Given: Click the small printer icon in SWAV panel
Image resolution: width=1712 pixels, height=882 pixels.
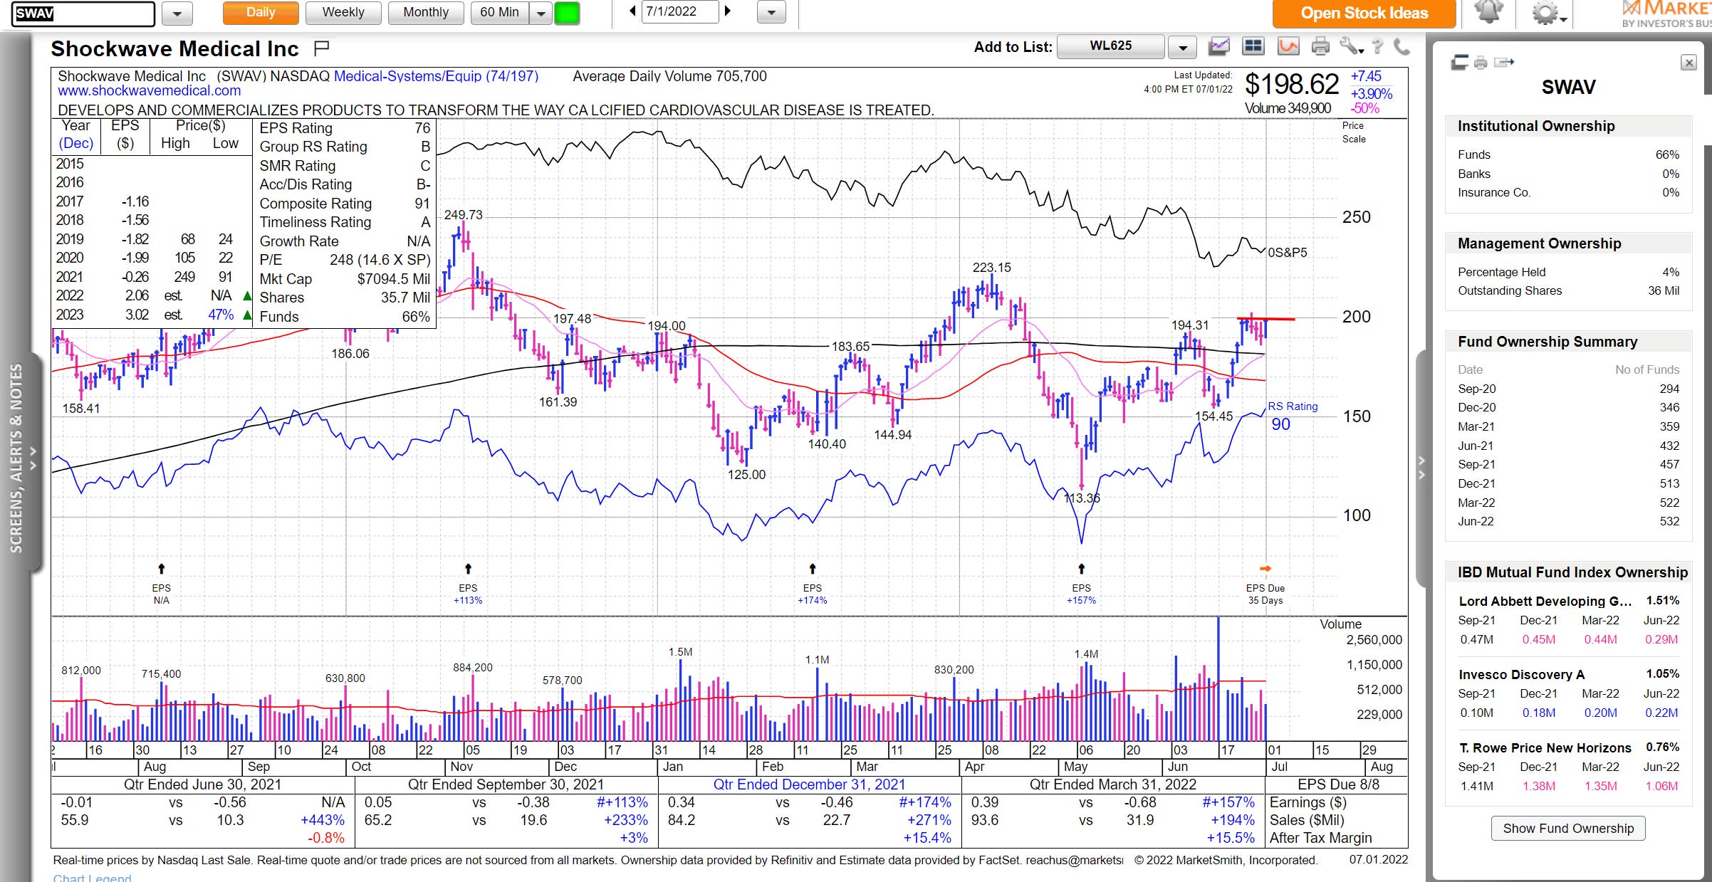Looking at the screenshot, I should [x=1481, y=63].
